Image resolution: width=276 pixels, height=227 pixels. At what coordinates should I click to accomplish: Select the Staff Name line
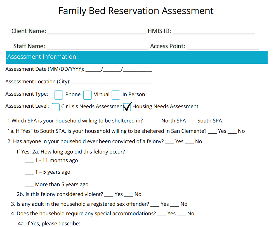pyautogui.click(x=98, y=46)
